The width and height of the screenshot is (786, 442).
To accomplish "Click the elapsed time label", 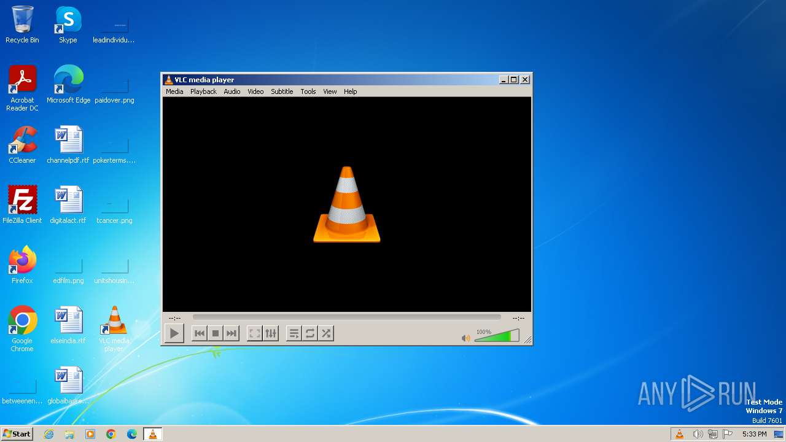I will (174, 318).
